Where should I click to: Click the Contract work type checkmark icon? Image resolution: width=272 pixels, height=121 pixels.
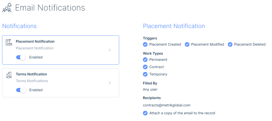pyautogui.click(x=145, y=67)
